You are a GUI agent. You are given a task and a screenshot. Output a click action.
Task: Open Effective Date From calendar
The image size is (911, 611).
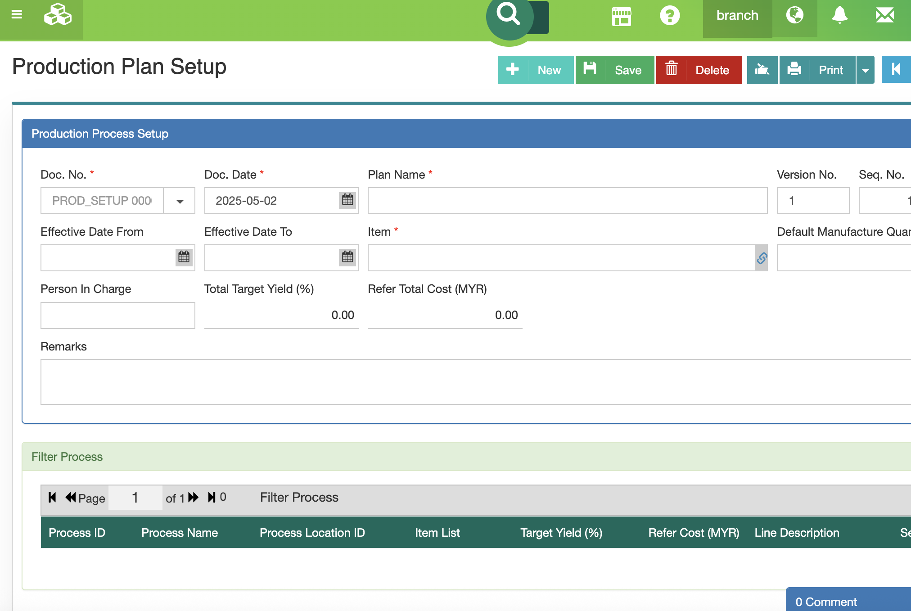[184, 257]
